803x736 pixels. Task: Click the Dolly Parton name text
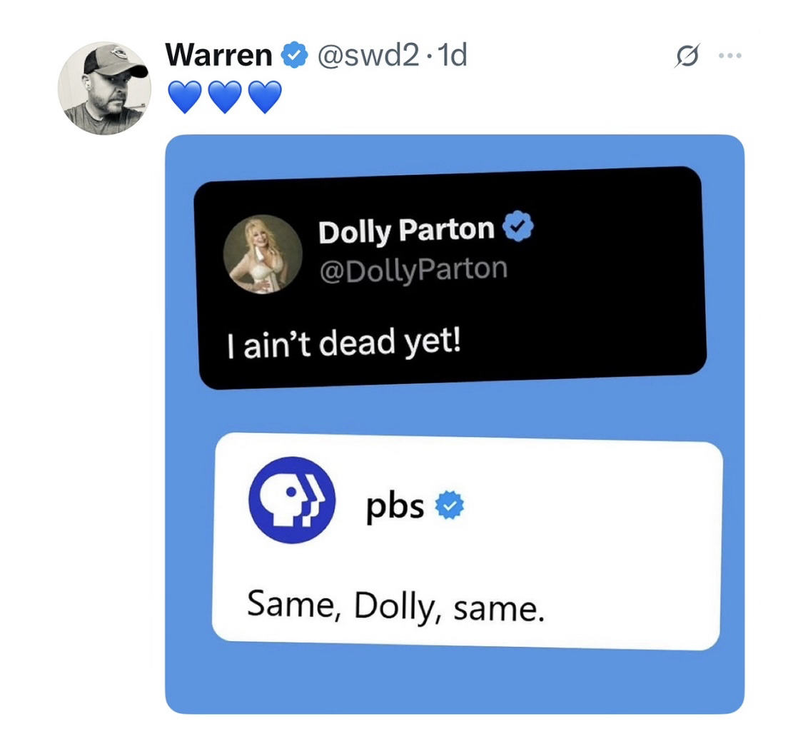[x=406, y=231]
